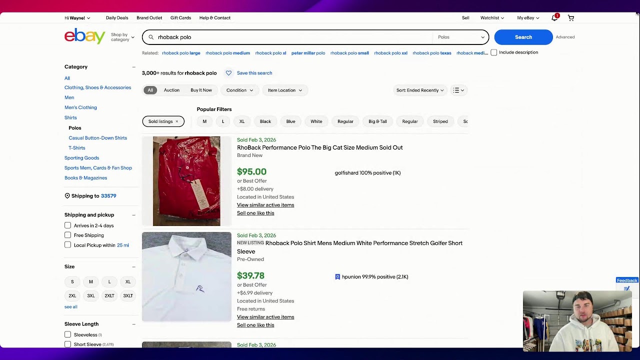Screen dimensions: 640x360
Task: Tick Include description checkbox
Action: click(494, 52)
